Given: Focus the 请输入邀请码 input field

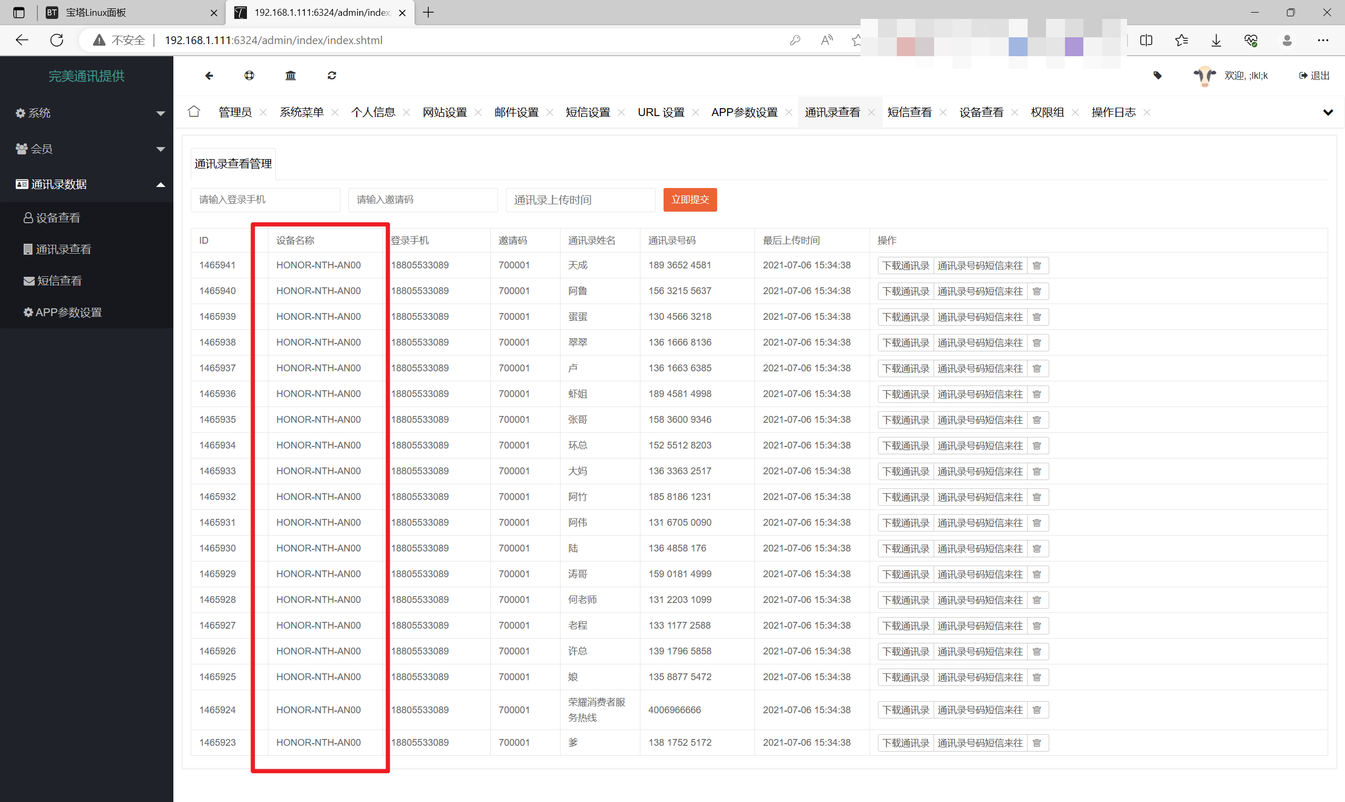Looking at the screenshot, I should (423, 200).
